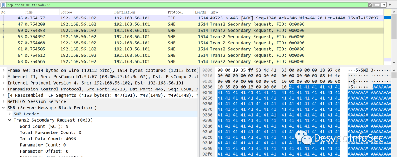Select the Word Count (WCT): 9 field
This screenshot has height=157, width=397.
[x=44, y=126]
